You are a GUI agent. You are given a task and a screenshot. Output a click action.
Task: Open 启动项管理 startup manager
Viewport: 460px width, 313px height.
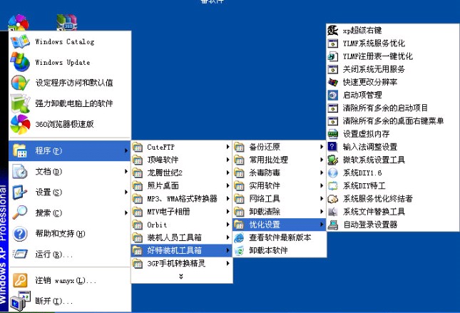[x=362, y=95]
